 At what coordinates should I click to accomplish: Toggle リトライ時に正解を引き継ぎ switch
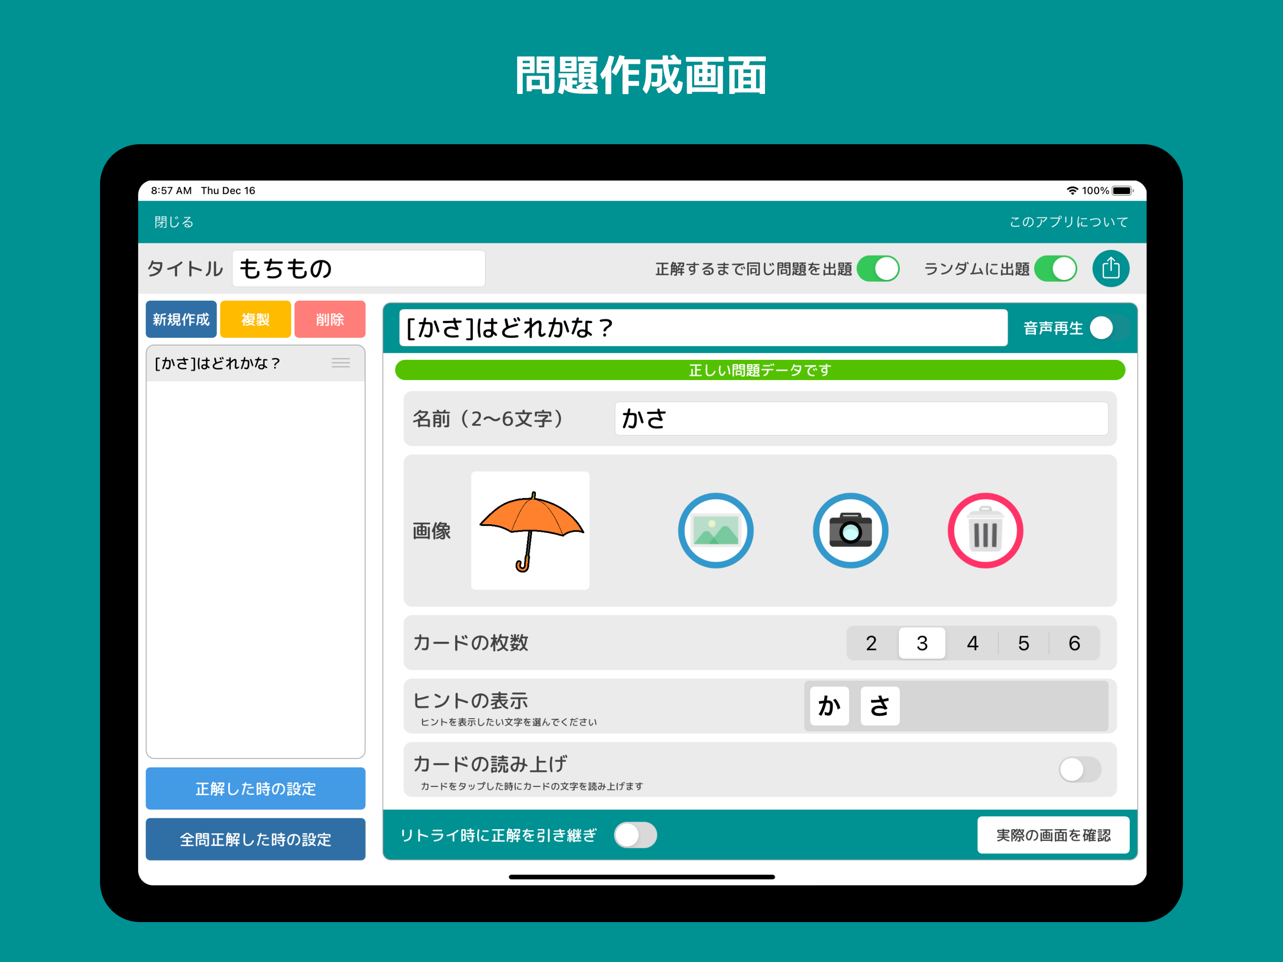pos(635,835)
